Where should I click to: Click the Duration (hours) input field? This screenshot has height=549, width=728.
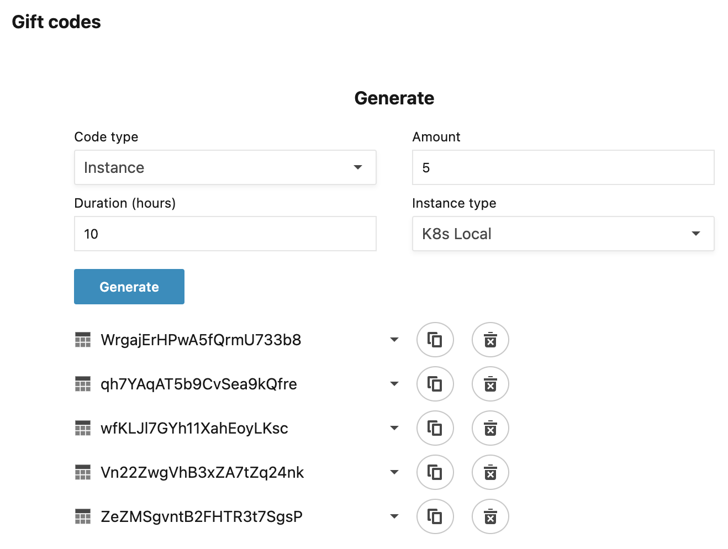tap(225, 234)
